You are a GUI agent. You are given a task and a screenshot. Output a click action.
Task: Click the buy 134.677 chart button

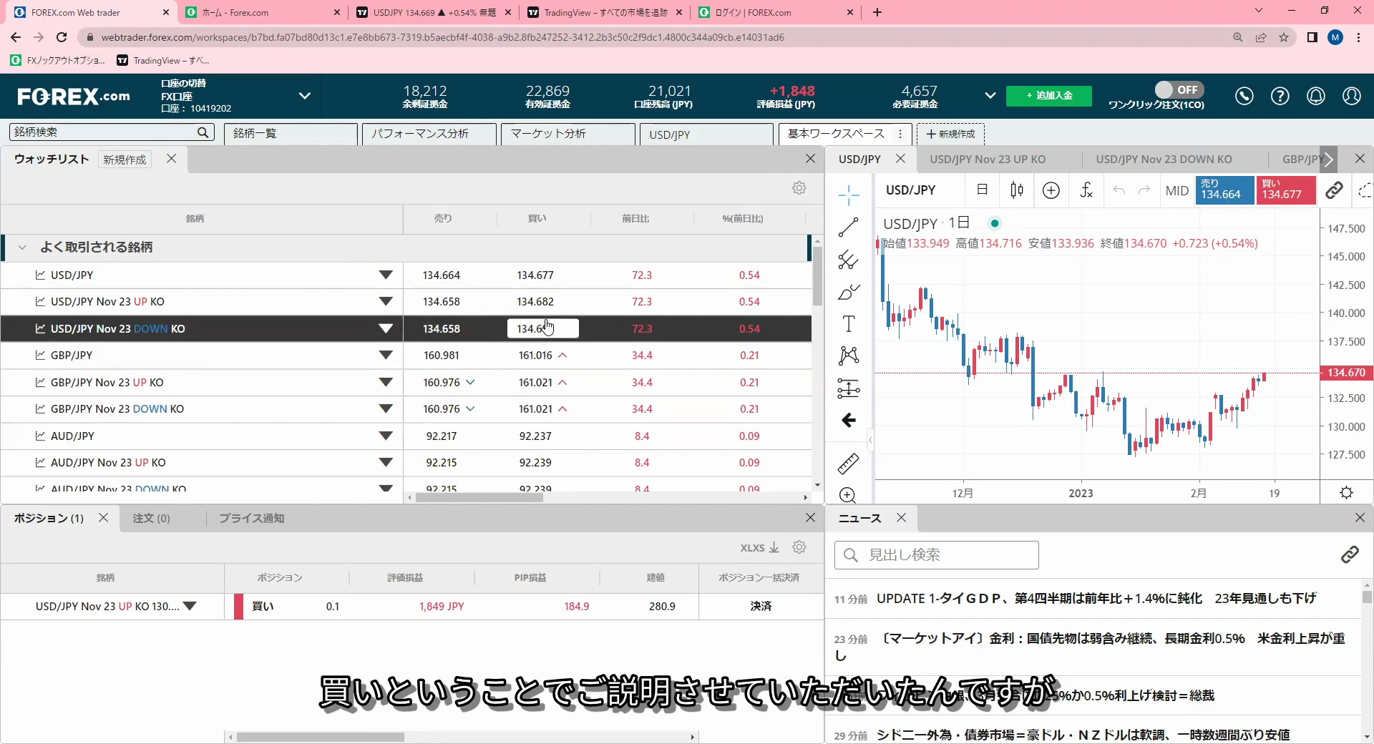(1286, 190)
